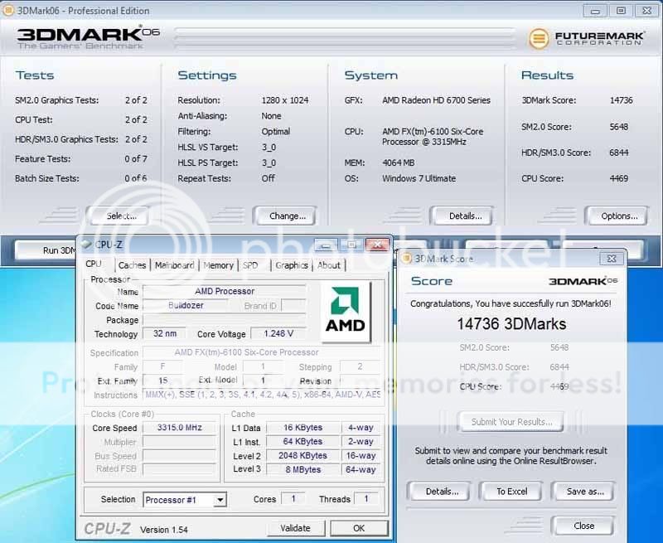The height and width of the screenshot is (543, 663).
Task: Switch to the Caches tab
Action: (132, 265)
